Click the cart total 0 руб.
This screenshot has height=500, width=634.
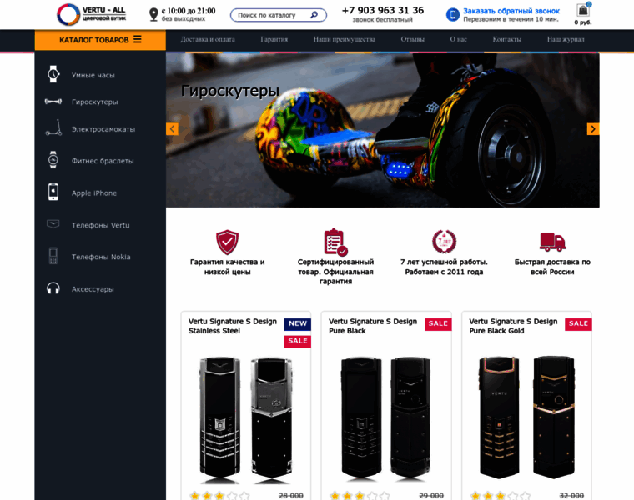tap(583, 22)
